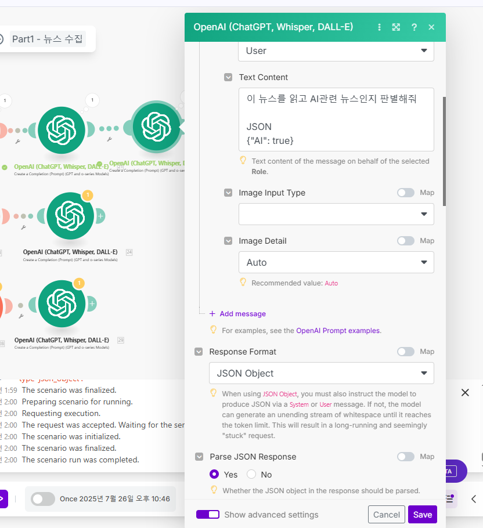Click wrench filter icon before module 29
Screen dimensions: 483x528
(21, 316)
